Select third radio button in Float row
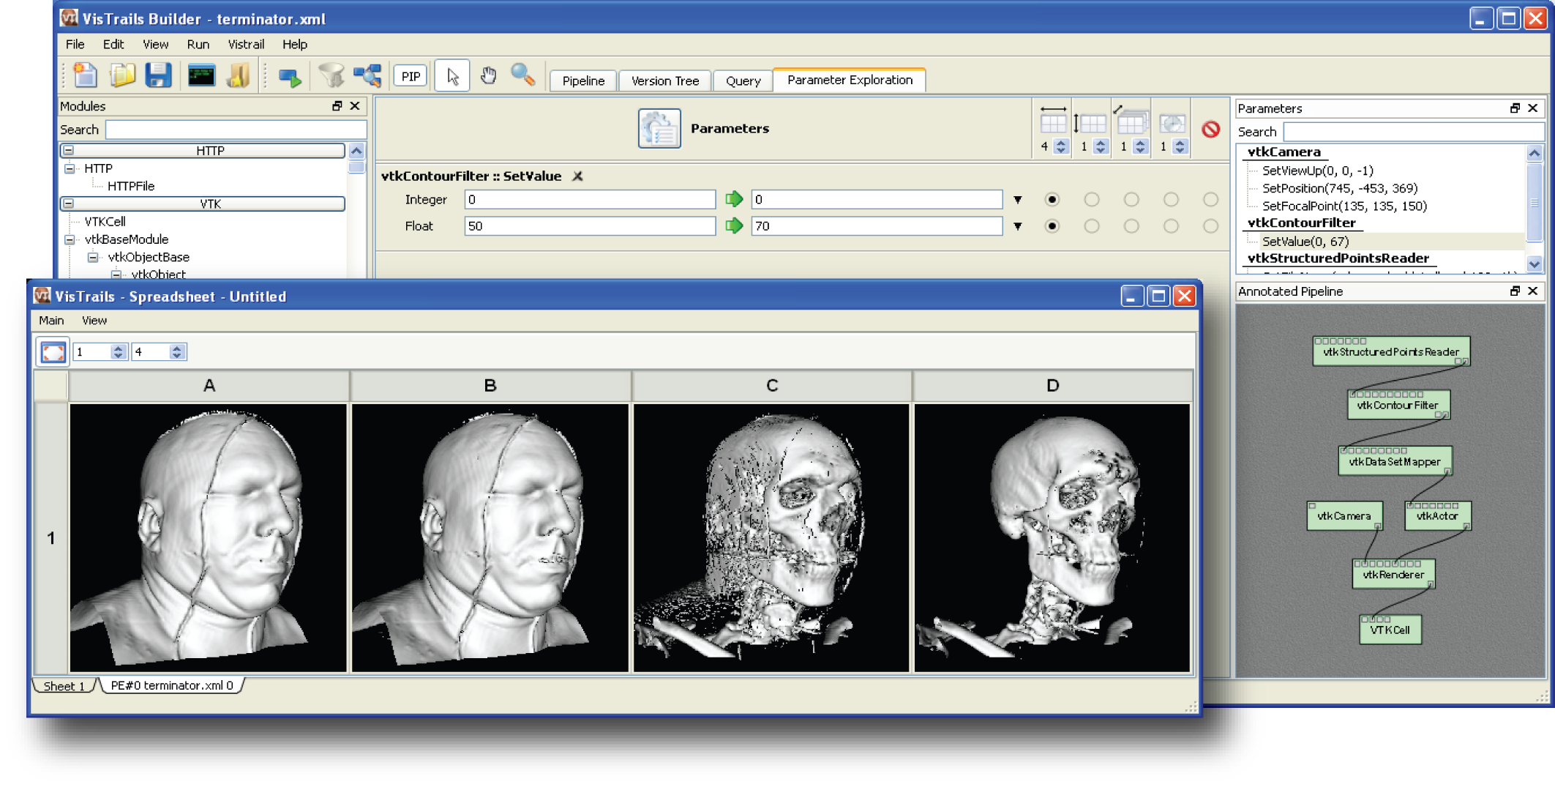 click(x=1131, y=226)
